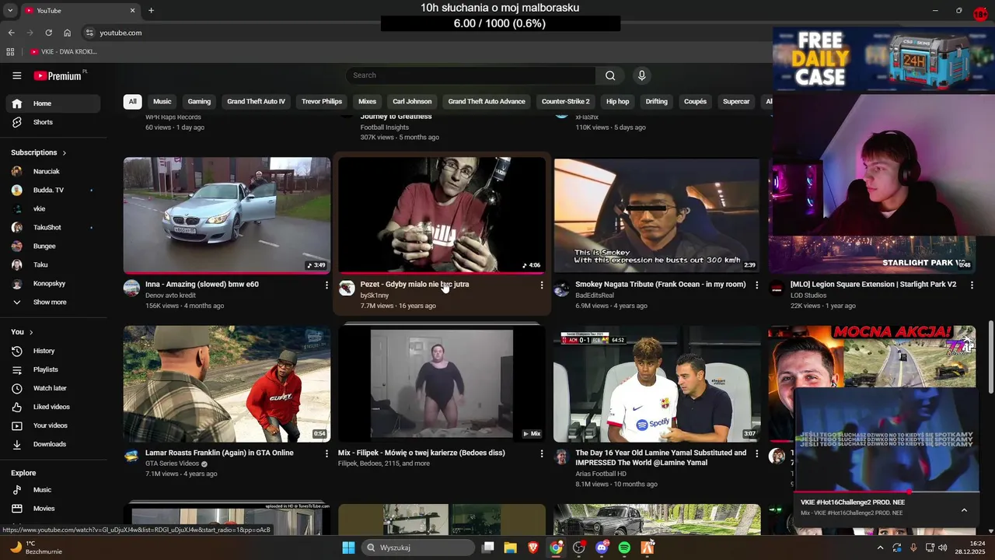The width and height of the screenshot is (995, 560).
Task: Select the Hip hop filter chip
Action: coord(617,101)
